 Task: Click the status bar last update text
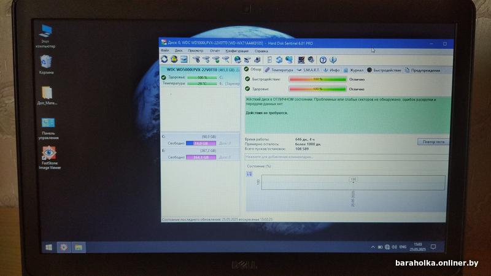217,220
